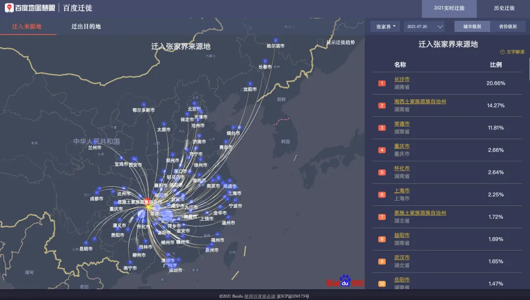Open the 2021-07-20 date picker

point(424,26)
